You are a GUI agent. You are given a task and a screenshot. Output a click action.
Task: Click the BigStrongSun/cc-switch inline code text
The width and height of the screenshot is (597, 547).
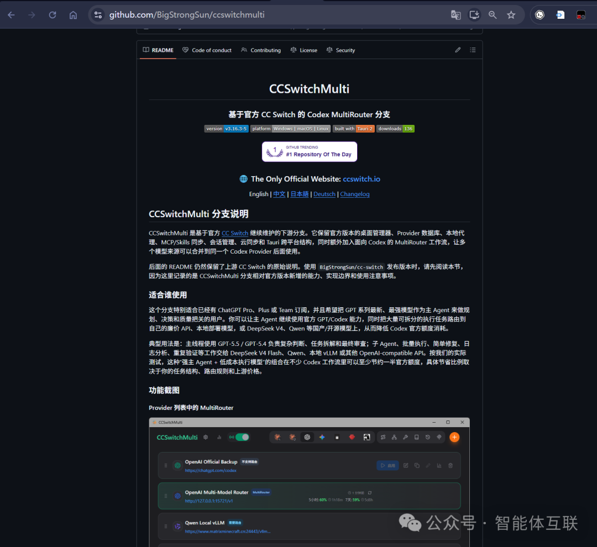[351, 267]
